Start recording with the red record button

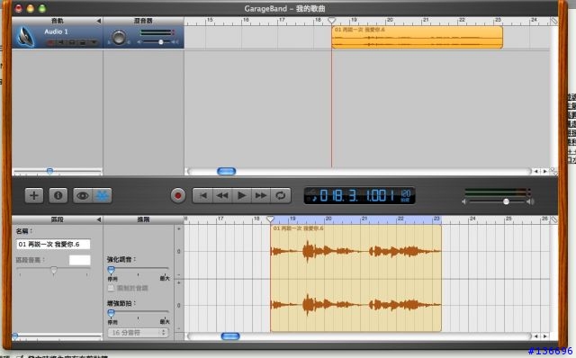(x=178, y=195)
